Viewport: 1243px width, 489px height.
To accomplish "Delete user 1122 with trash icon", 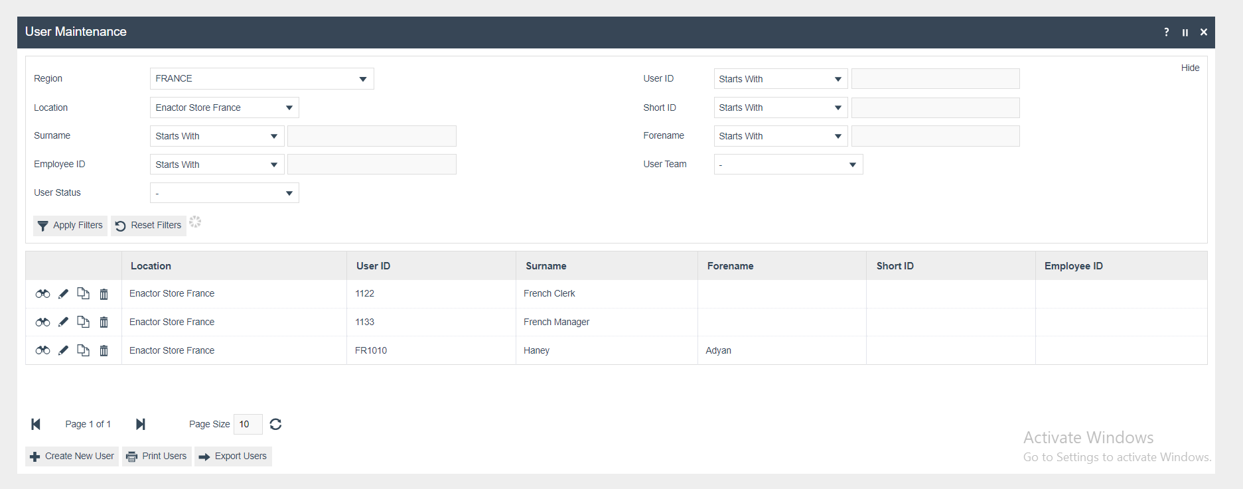I will [x=104, y=294].
